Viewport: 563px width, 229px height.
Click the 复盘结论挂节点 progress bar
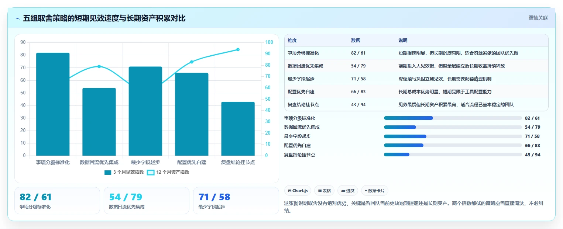[x=453, y=155]
